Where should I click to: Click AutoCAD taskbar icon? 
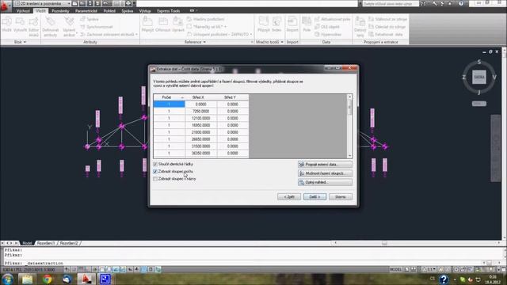[x=86, y=279]
